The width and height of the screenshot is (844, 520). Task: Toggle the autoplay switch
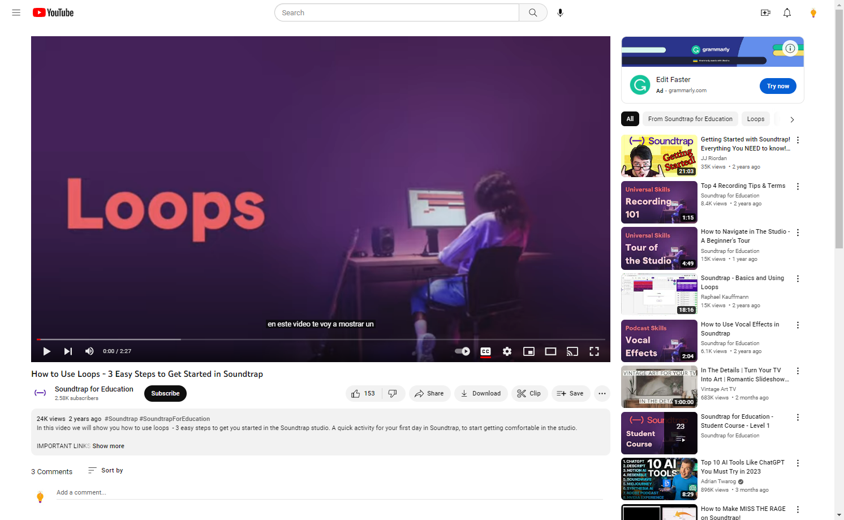pos(462,351)
